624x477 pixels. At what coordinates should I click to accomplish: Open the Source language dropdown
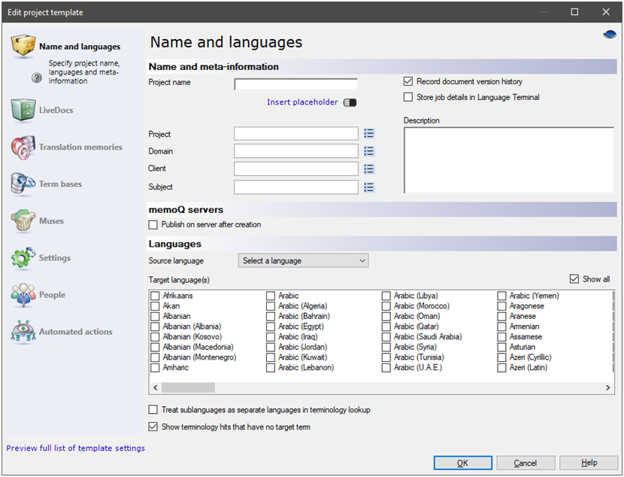pos(303,261)
